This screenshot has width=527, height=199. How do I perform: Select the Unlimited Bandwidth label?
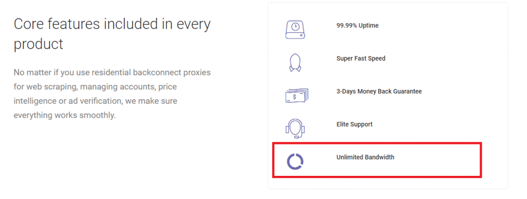(365, 157)
